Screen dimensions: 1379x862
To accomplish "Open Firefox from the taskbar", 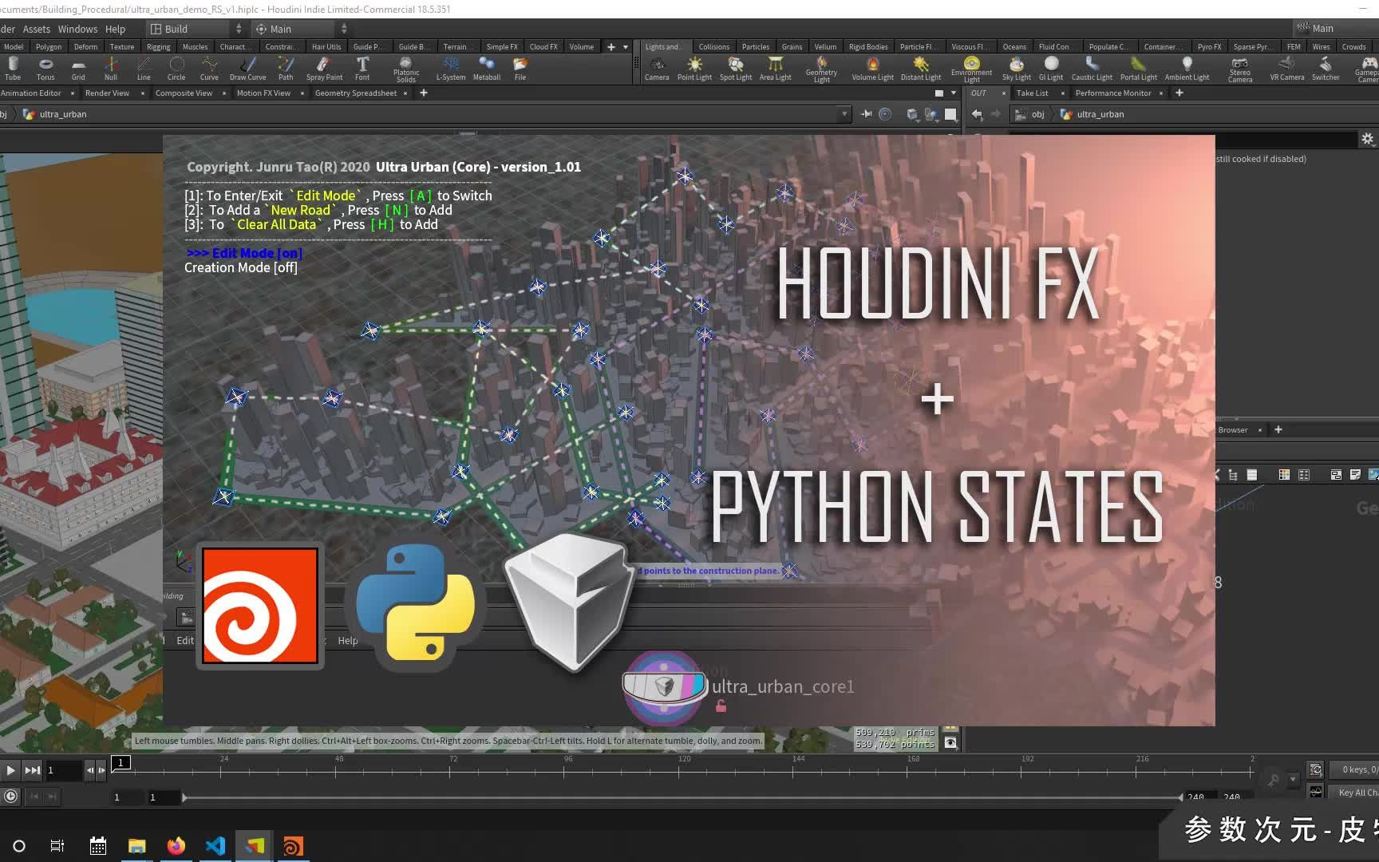I will (176, 846).
